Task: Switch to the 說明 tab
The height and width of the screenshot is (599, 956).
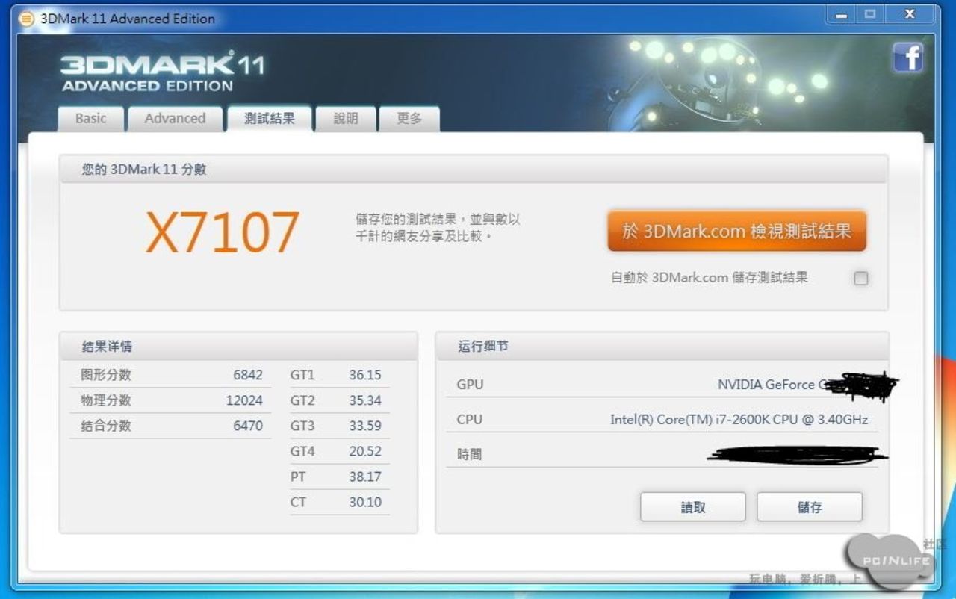Action: pyautogui.click(x=346, y=118)
